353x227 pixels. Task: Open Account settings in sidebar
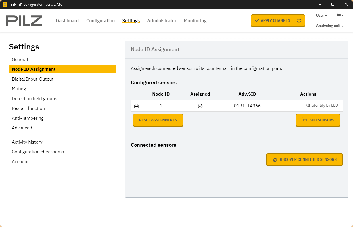[x=20, y=162]
